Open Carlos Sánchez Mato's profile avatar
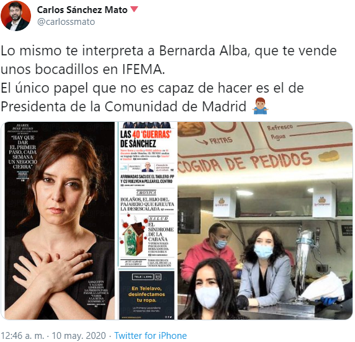 [x=16, y=16]
